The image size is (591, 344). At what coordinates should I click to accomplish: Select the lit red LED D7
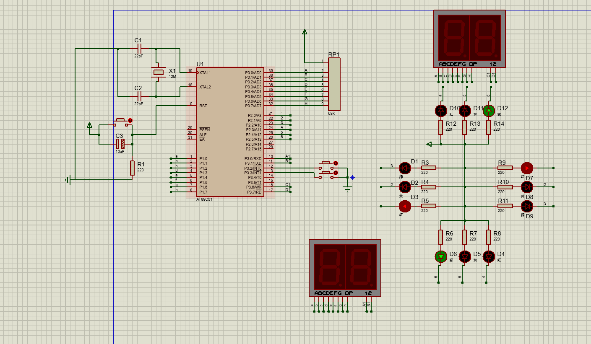pyautogui.click(x=527, y=168)
